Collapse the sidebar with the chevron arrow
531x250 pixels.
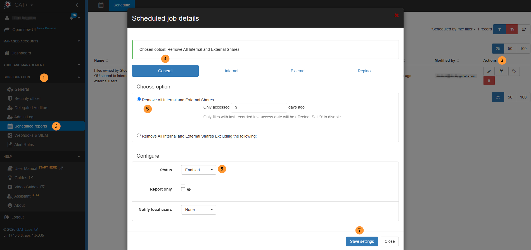point(77,5)
